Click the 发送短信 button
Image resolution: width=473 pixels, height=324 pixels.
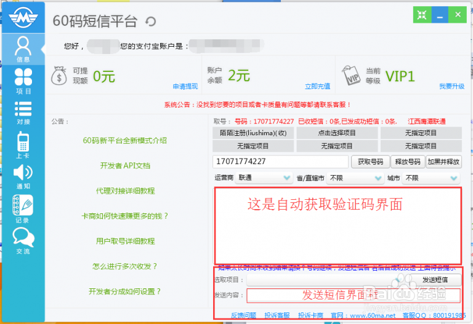click(435, 280)
